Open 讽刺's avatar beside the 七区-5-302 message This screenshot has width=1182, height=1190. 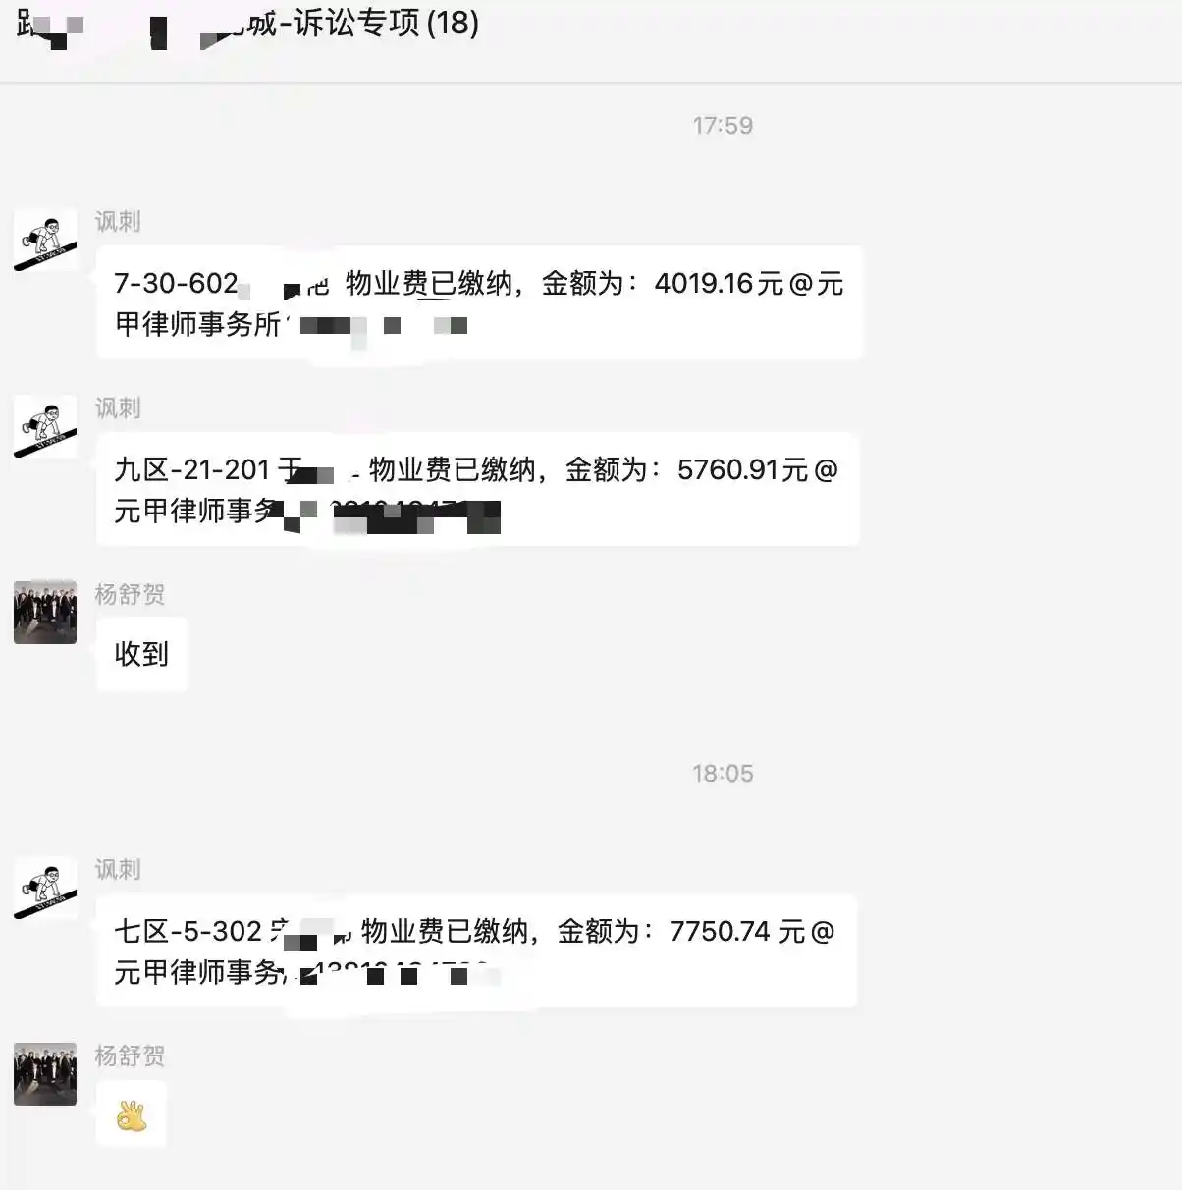tap(45, 888)
